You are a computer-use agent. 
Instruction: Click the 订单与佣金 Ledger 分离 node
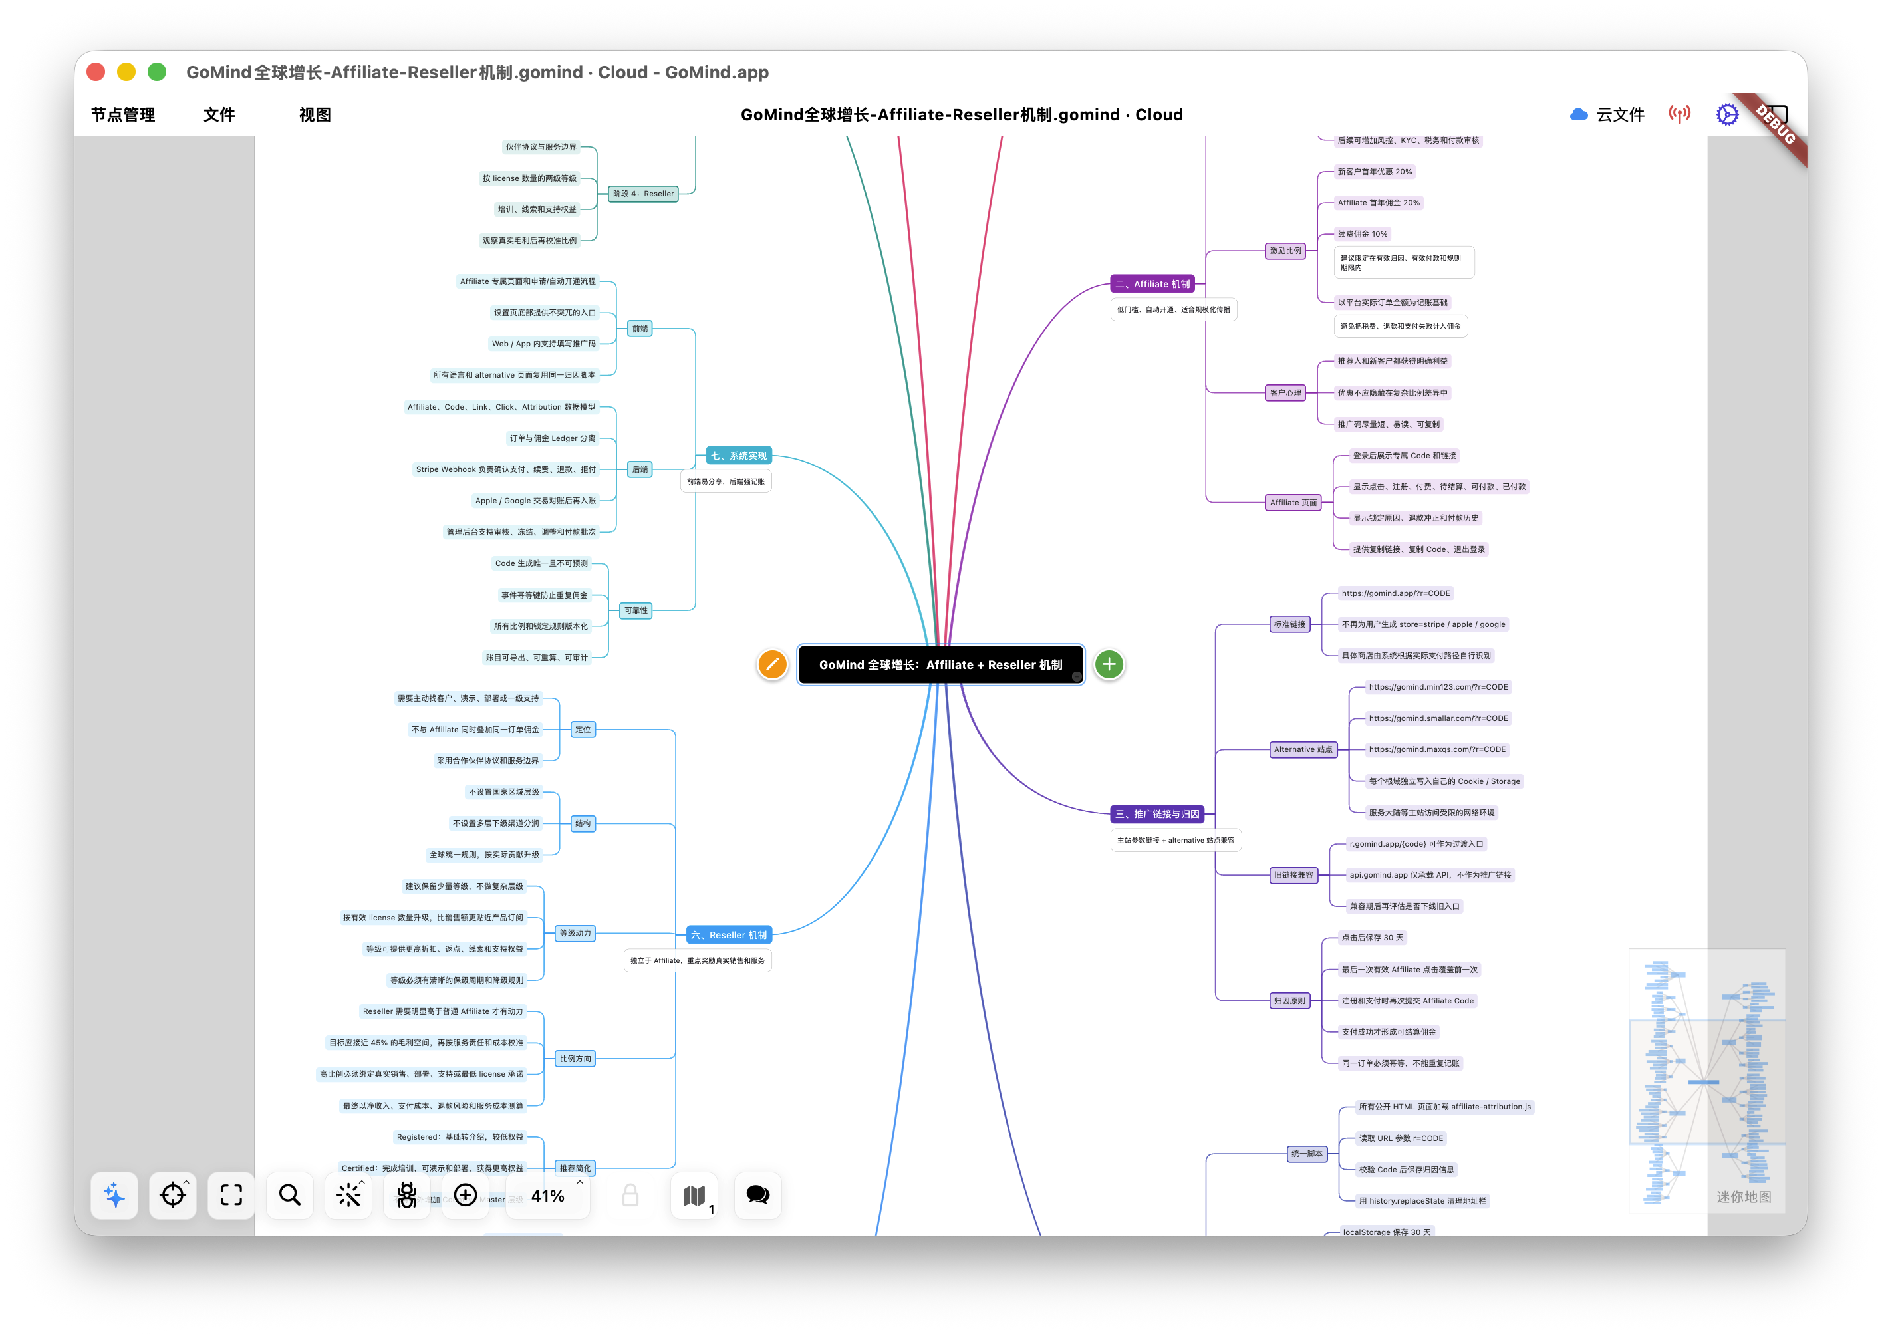(552, 439)
